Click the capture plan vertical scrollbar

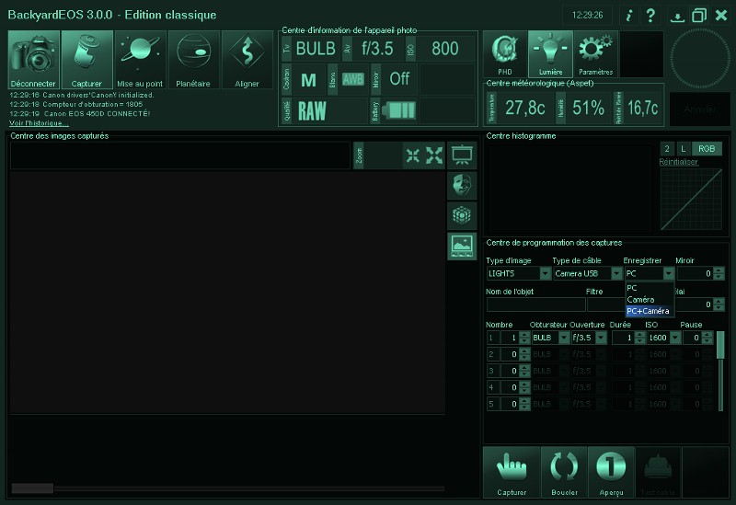click(x=720, y=371)
